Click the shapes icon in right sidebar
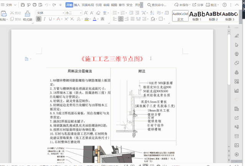The image size is (245, 166). [x=237, y=63]
